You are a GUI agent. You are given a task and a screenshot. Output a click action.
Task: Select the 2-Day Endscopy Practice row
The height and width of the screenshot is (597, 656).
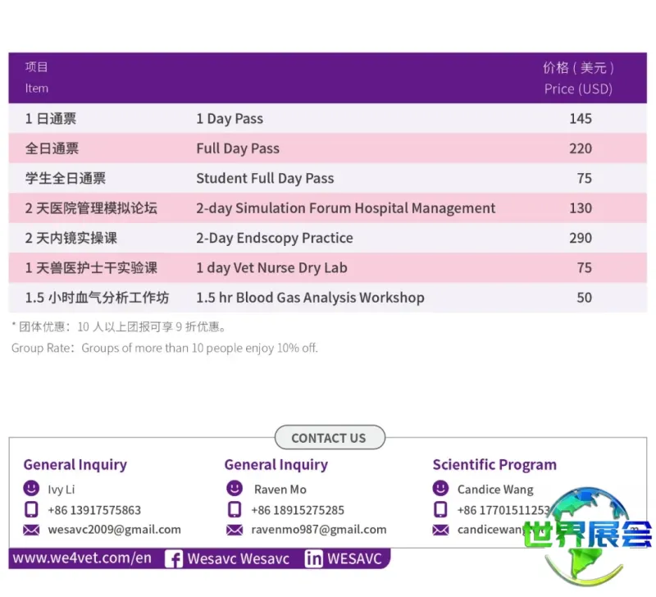(327, 238)
